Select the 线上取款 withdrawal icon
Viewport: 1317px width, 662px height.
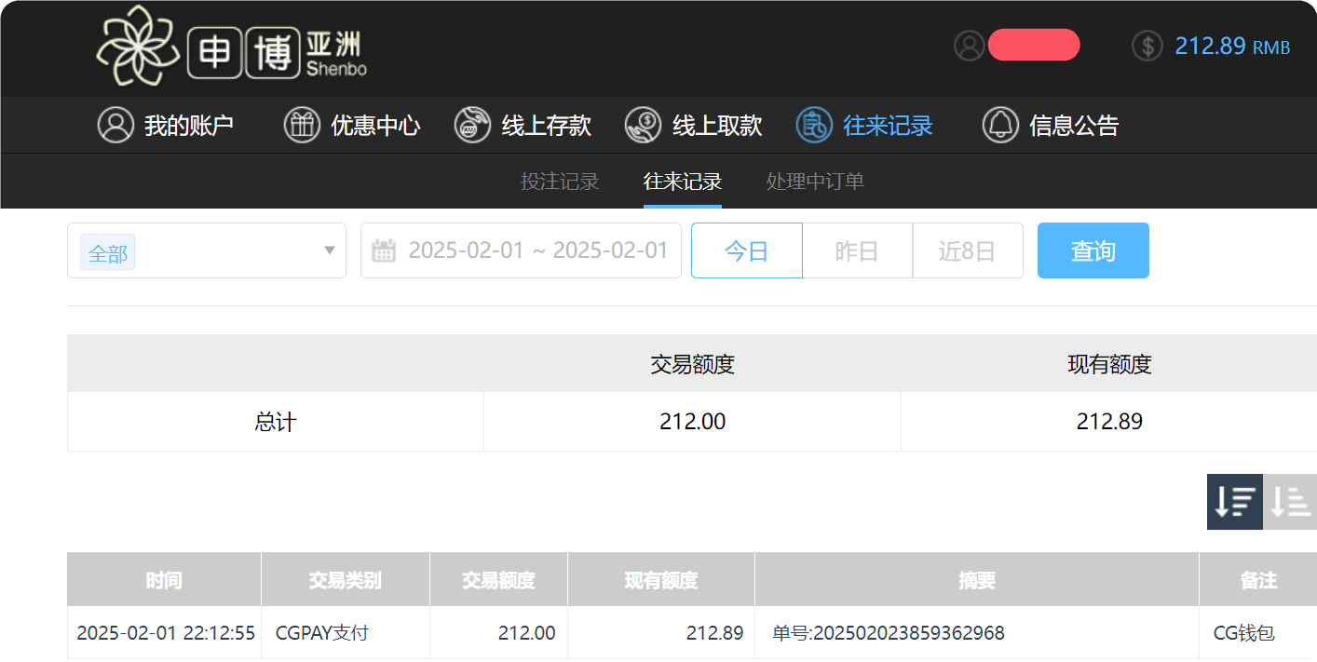[642, 125]
